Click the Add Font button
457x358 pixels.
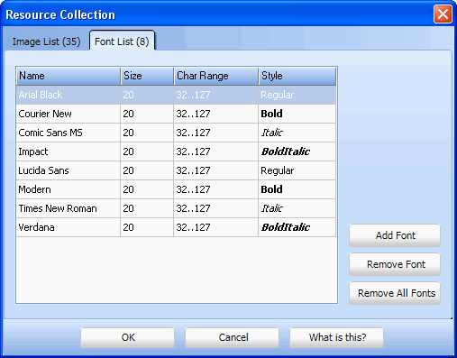[x=395, y=235]
